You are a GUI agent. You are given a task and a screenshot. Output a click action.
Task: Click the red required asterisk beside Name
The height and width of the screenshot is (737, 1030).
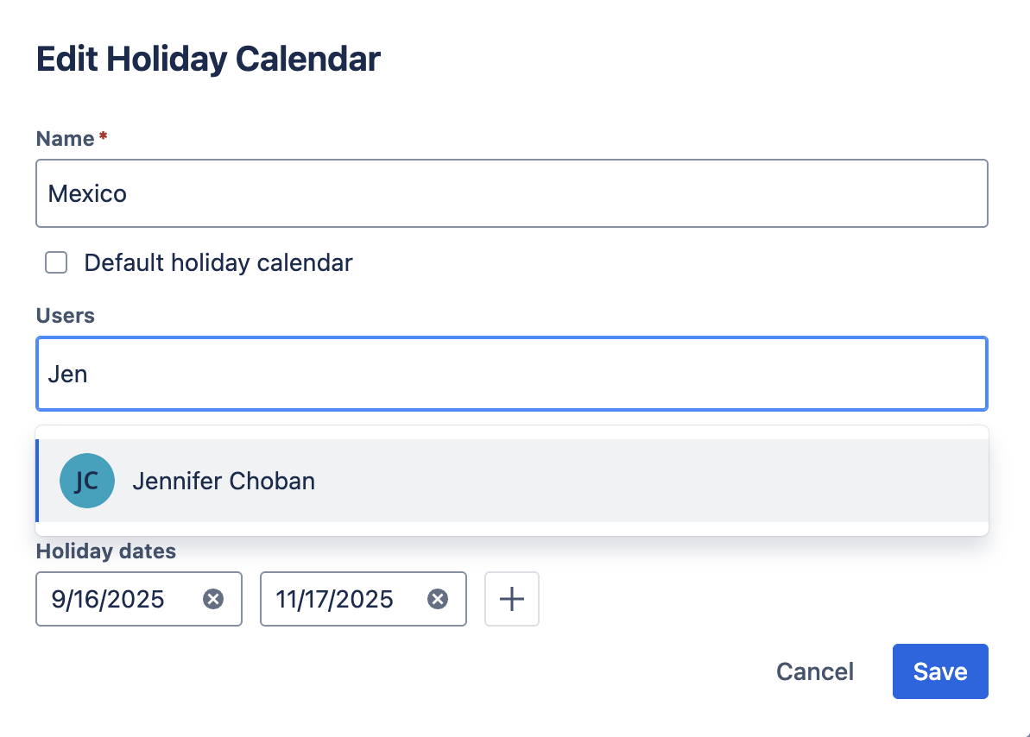[104, 138]
